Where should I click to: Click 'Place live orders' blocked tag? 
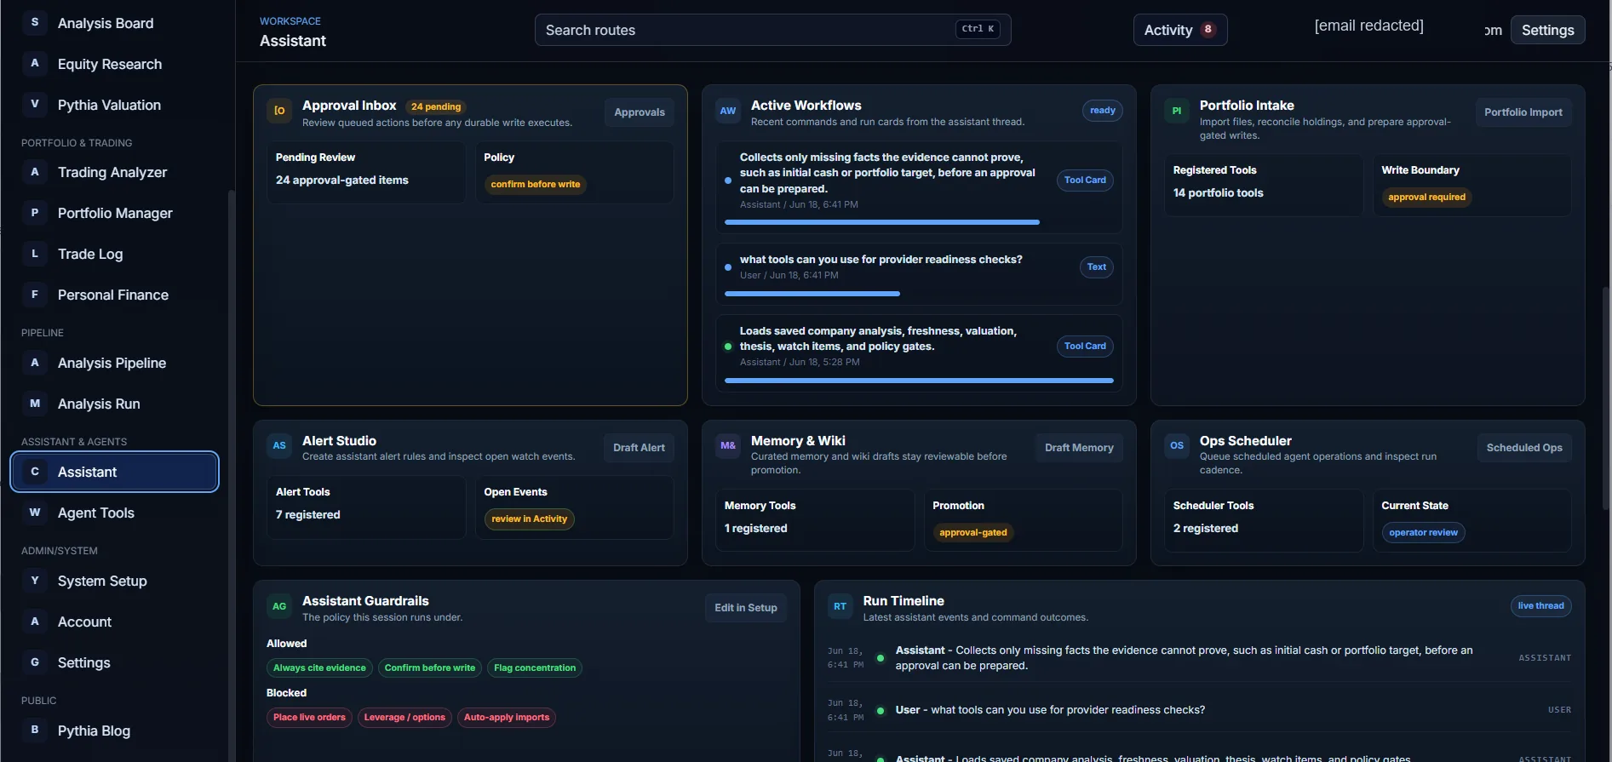[309, 718]
